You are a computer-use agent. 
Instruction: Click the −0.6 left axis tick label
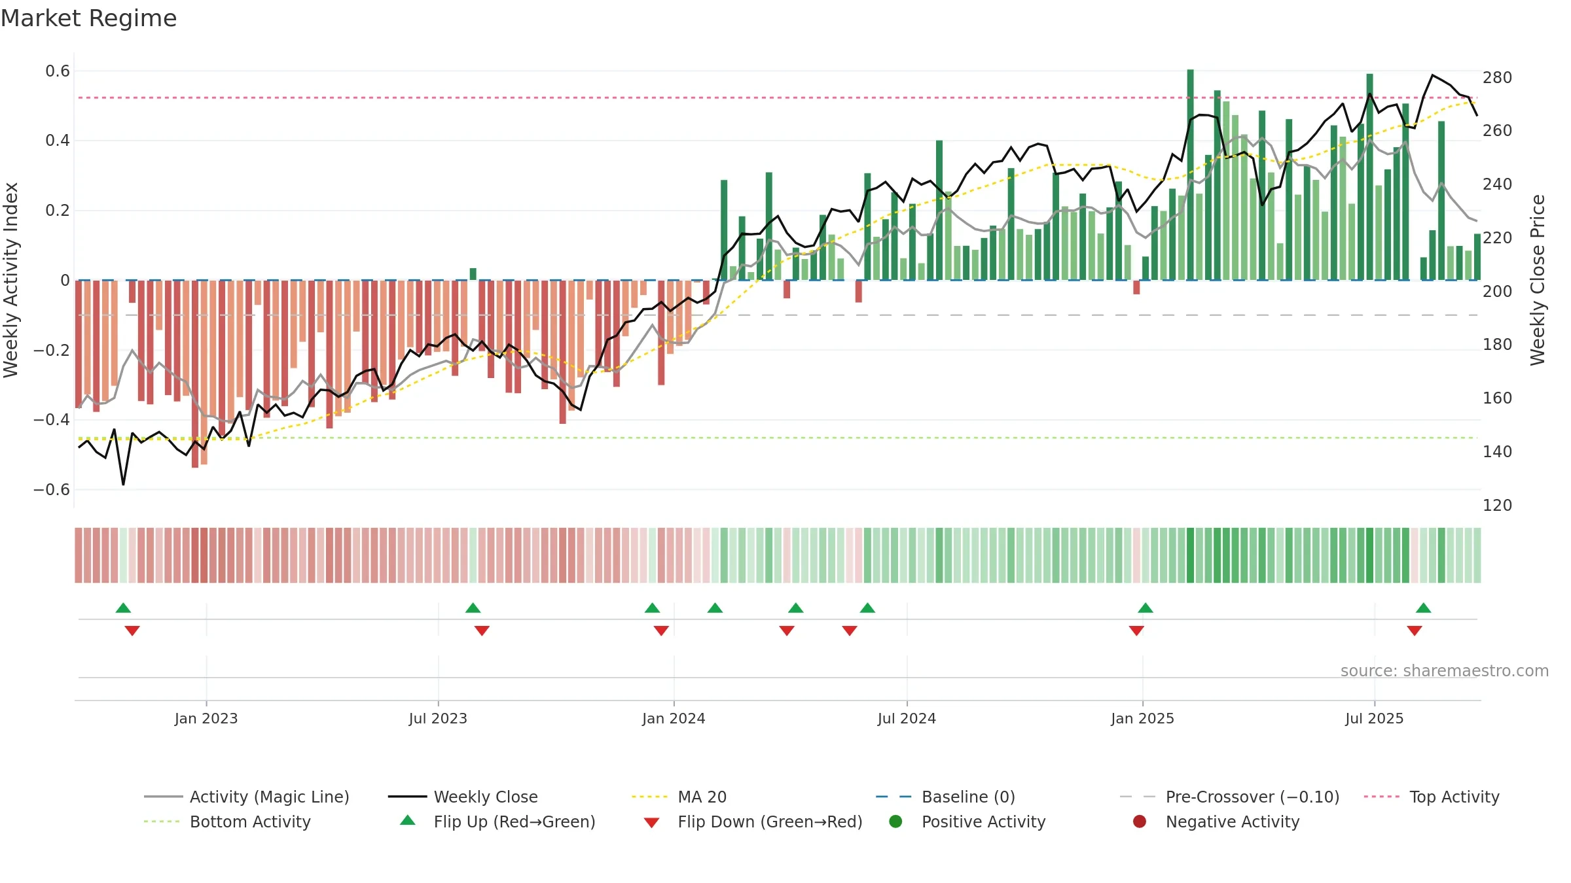pos(52,490)
